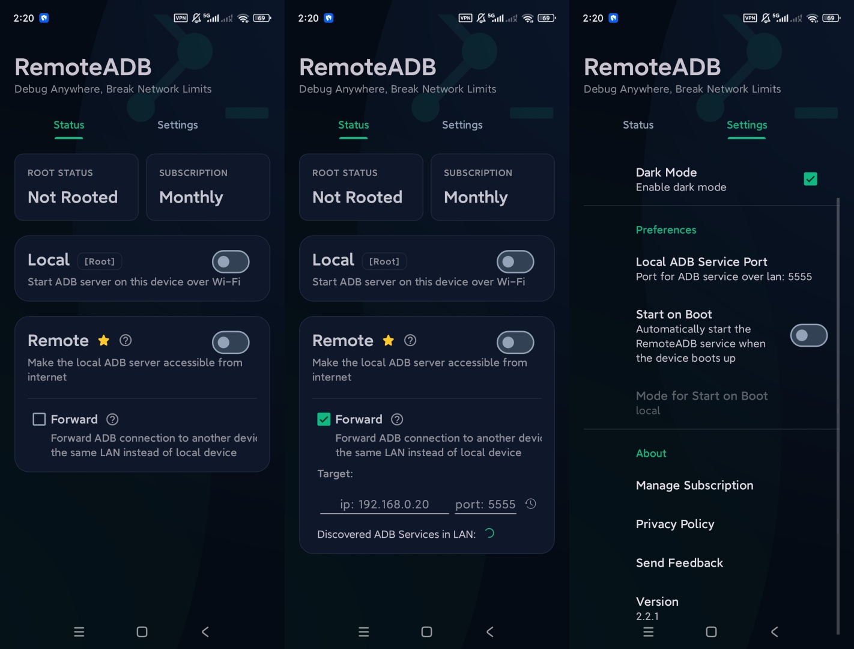
Task: Tap the recent apps menu in right screen
Action: coord(649,632)
